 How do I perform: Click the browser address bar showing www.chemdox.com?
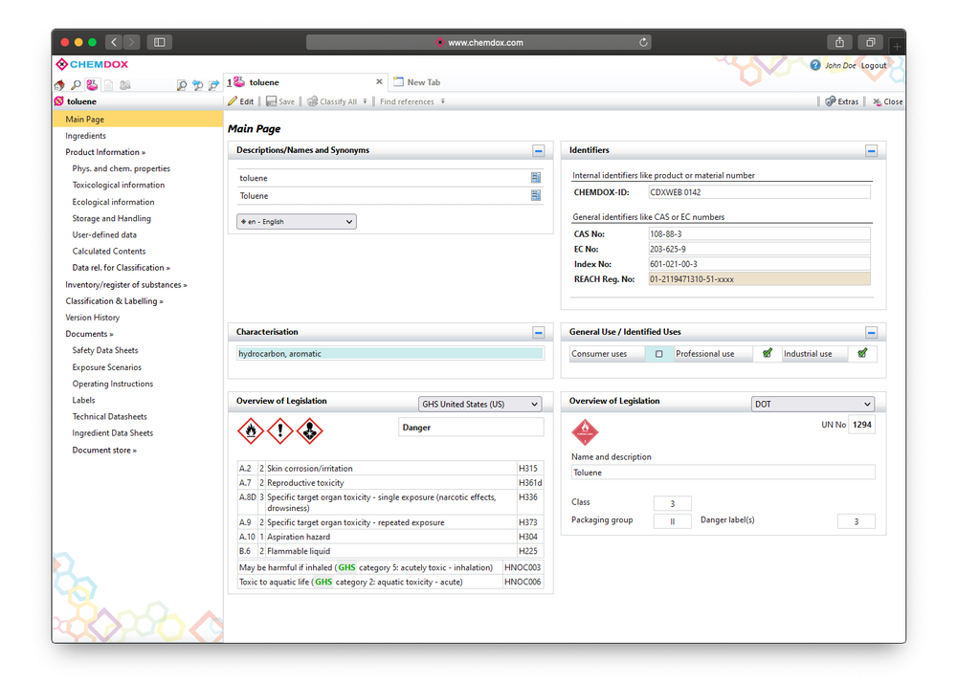478,42
